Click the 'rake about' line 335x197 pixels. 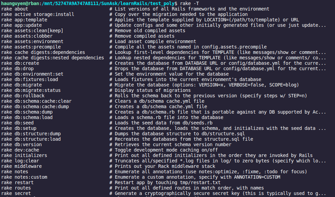tap(15, 9)
